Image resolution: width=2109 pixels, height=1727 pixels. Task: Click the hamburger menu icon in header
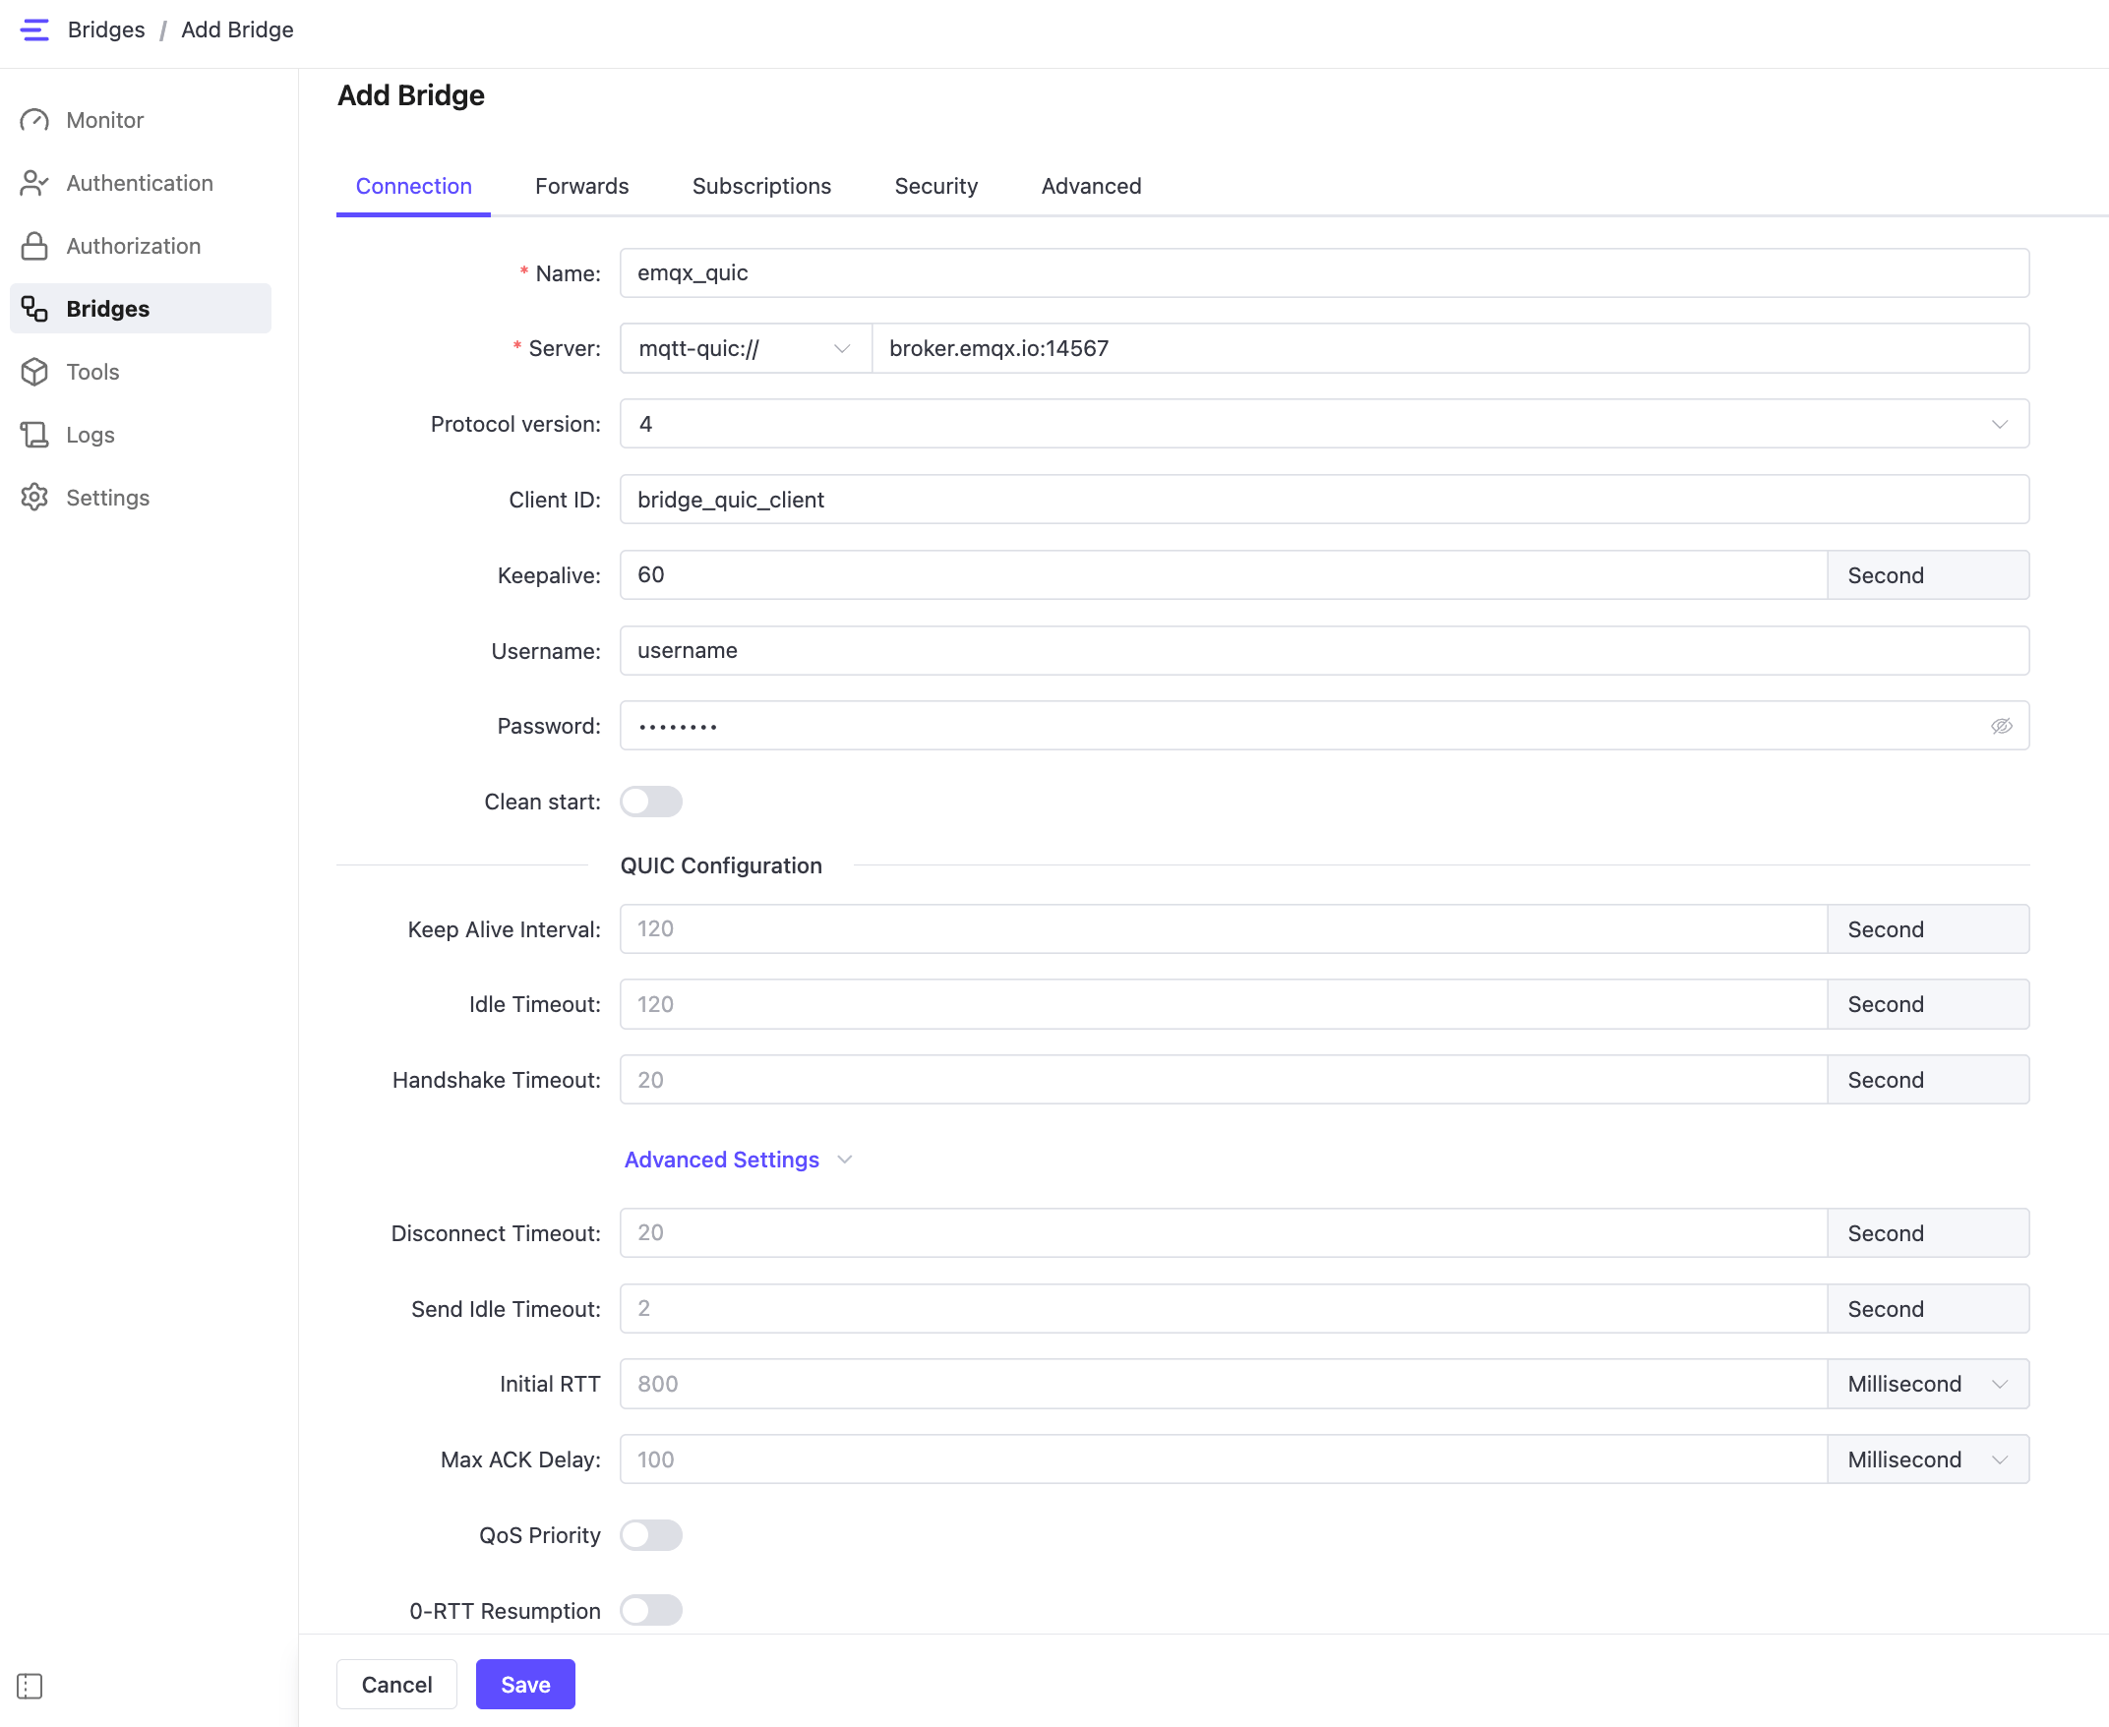(x=33, y=30)
